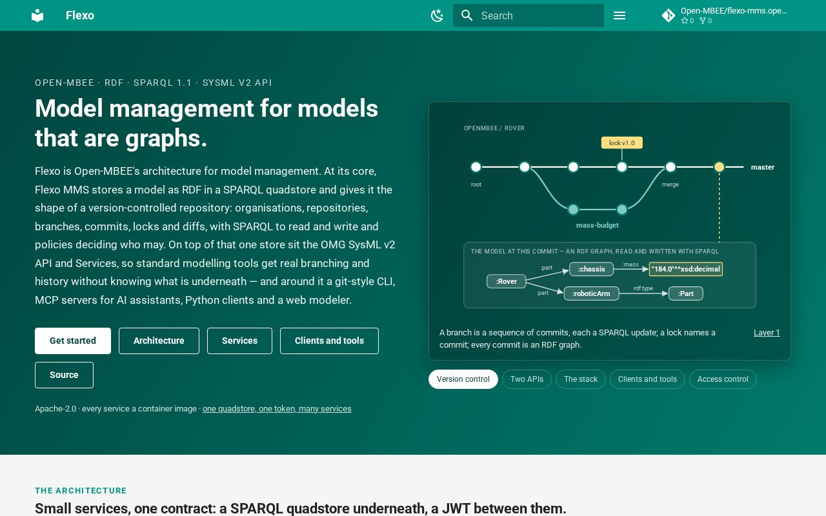The image size is (826, 516).
Task: Switch to the Two APIs tab
Action: (527, 379)
